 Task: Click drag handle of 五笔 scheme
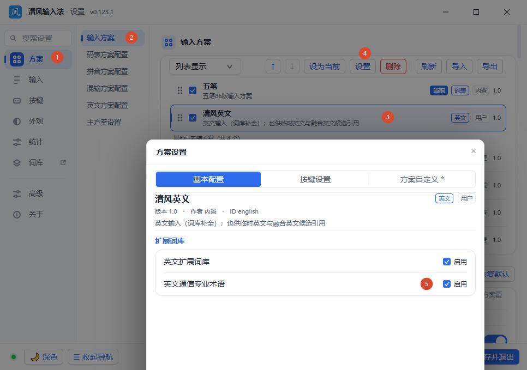click(180, 90)
